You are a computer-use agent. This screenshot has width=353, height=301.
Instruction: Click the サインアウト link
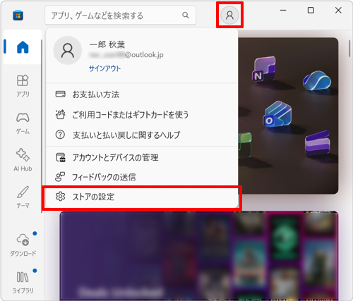coord(104,68)
